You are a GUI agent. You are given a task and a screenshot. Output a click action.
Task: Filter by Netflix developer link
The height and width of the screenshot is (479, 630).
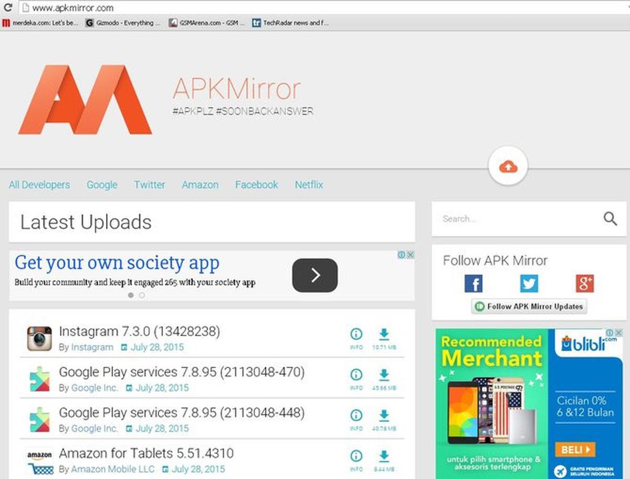point(309,185)
